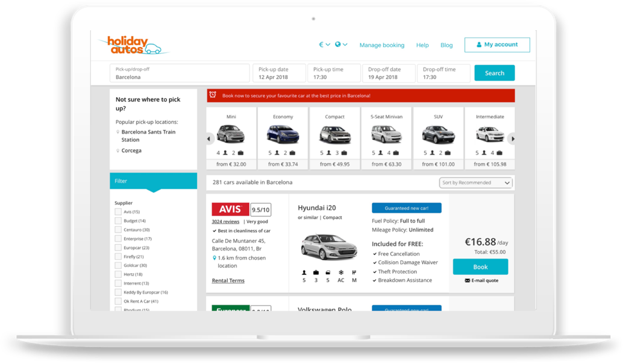Tick Keddy By Europcar (16) checkbox
623x363 pixels.
pos(118,292)
